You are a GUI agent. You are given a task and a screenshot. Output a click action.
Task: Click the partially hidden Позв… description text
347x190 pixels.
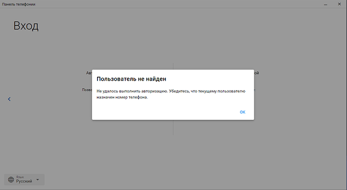[87, 90]
